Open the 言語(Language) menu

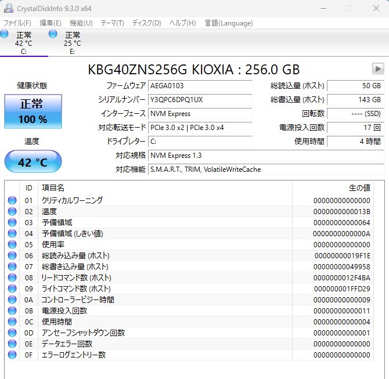pyautogui.click(x=228, y=23)
